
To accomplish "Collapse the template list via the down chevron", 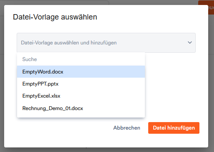I will click(190, 42).
